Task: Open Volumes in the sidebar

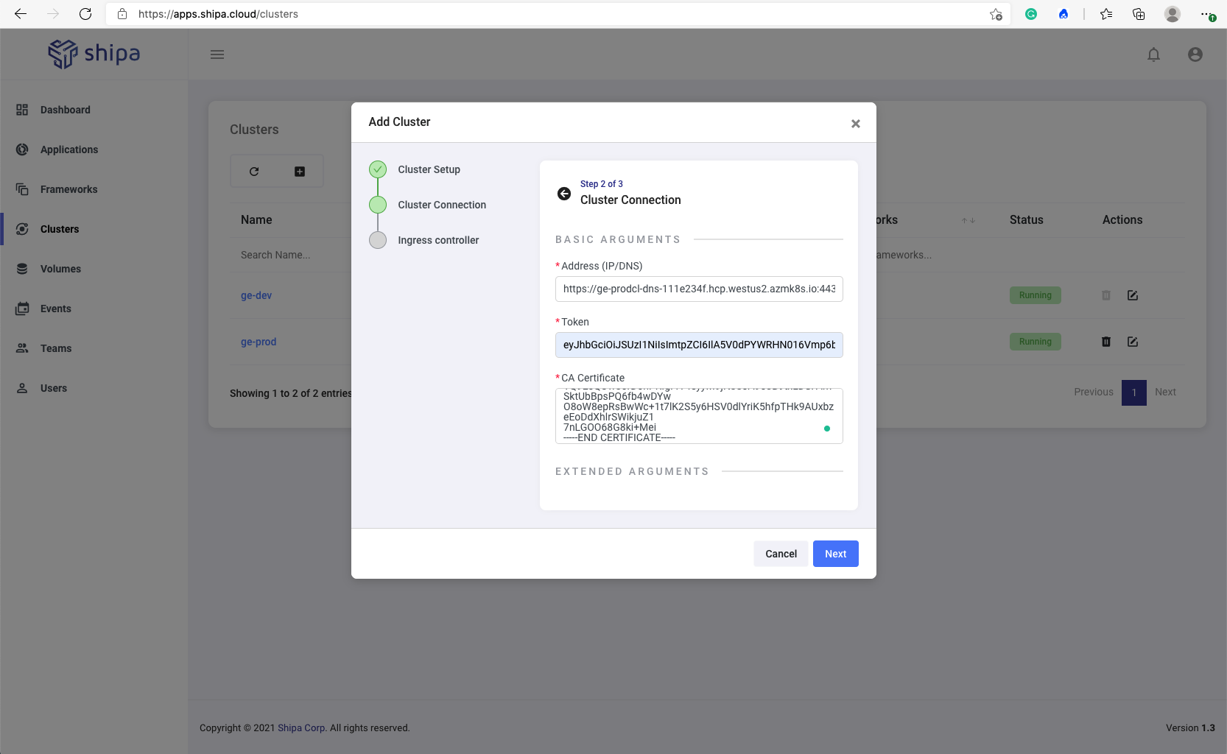Action: (x=60, y=269)
